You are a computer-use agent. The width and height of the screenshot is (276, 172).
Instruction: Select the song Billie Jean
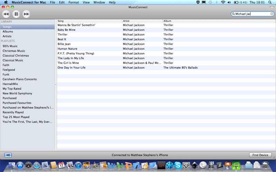pos(166,44)
